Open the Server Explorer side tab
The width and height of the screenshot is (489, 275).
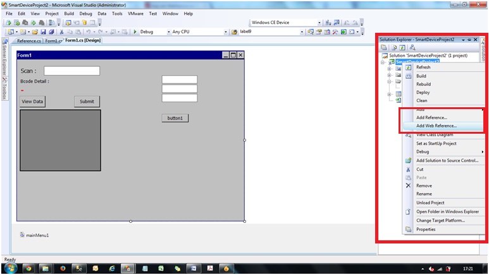click(4, 56)
